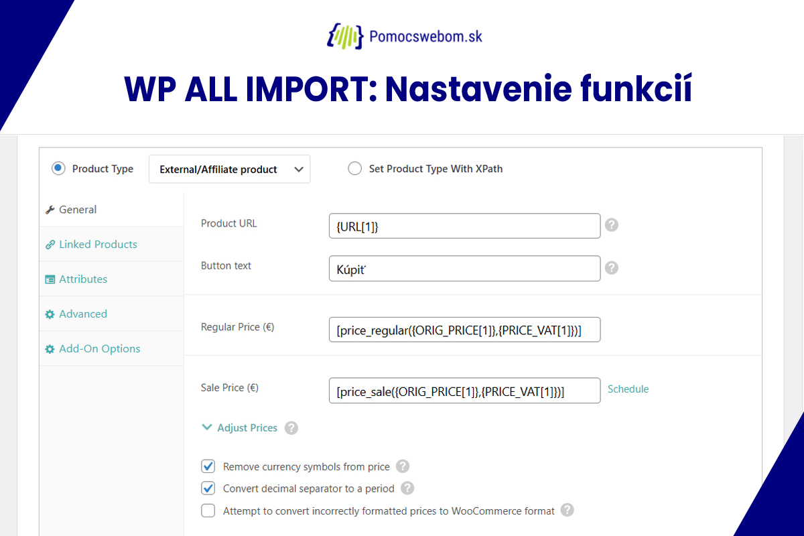Select Set Product Type With XPath radio
Image resolution: width=804 pixels, height=536 pixels.
click(x=355, y=169)
